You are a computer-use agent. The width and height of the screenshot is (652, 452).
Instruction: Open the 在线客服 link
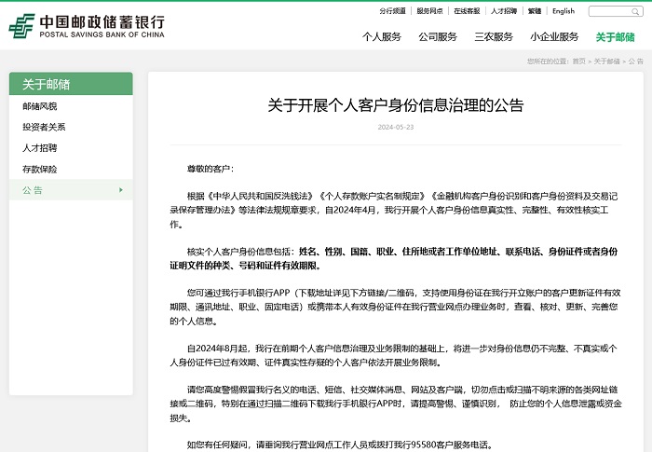click(x=467, y=11)
